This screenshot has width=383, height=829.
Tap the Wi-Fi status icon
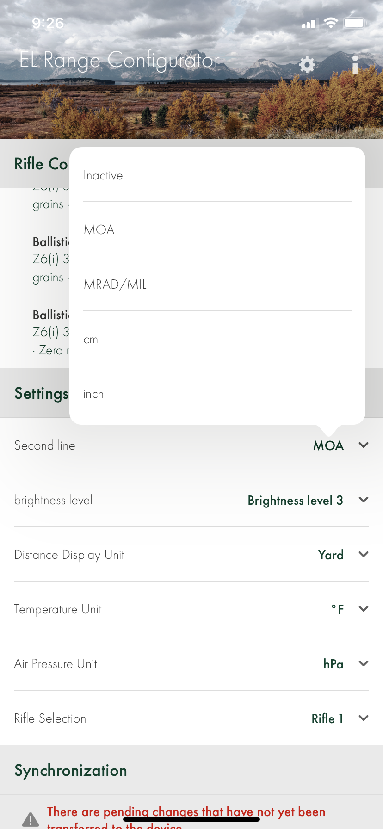(331, 23)
